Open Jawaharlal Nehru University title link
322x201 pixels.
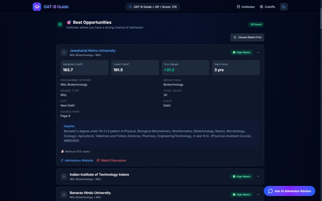tap(93, 51)
